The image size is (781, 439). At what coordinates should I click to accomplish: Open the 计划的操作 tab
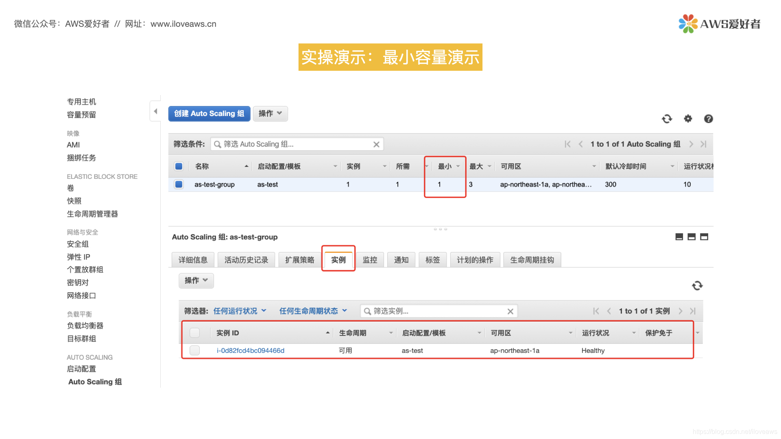475,260
